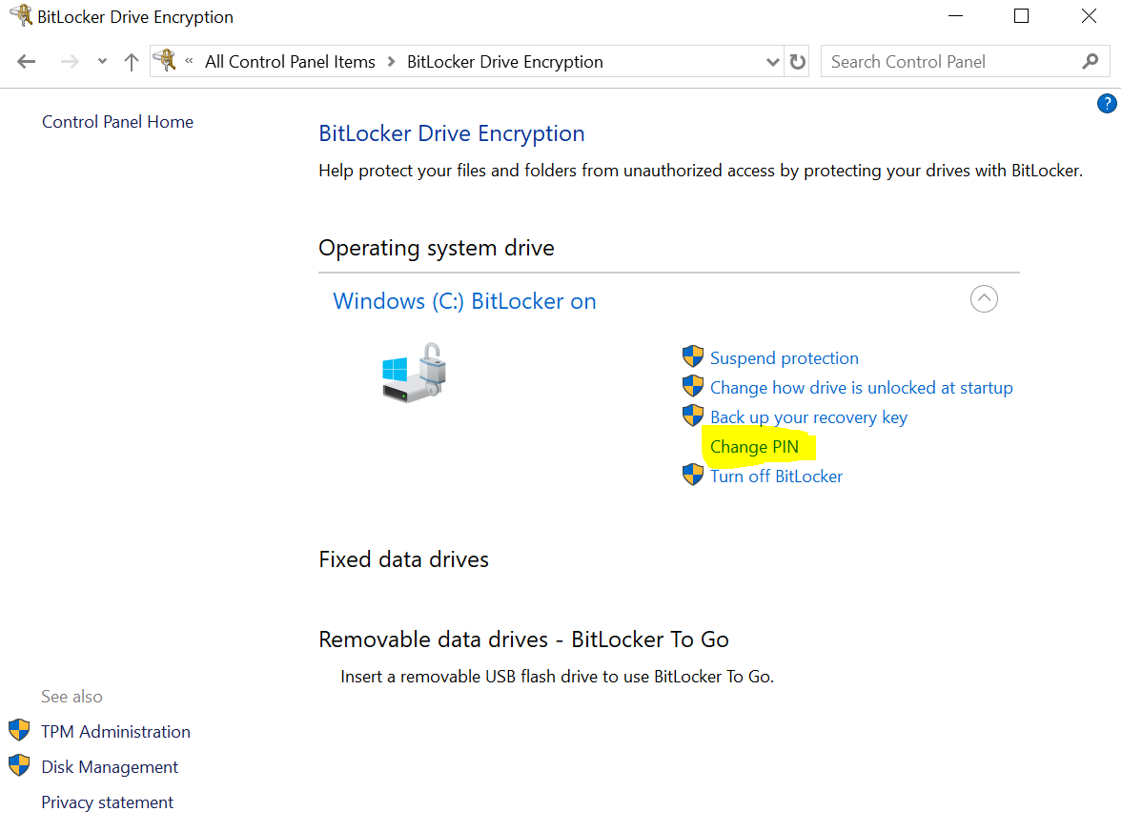
Task: Click the BitLocker keys icon in address bar
Action: (166, 62)
